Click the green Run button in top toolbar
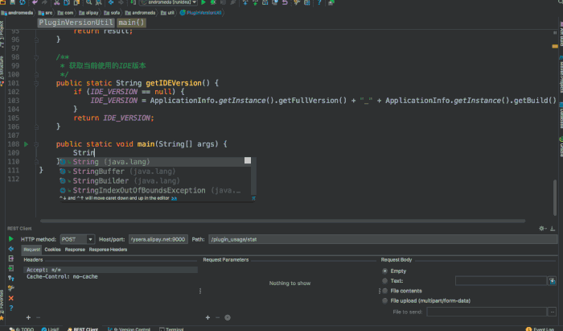The image size is (563, 331). click(203, 3)
